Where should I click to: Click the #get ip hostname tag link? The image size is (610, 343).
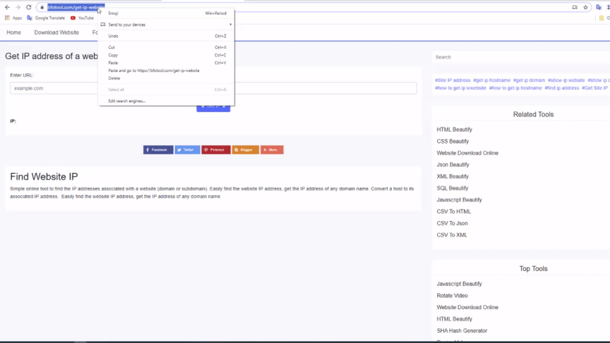point(491,80)
